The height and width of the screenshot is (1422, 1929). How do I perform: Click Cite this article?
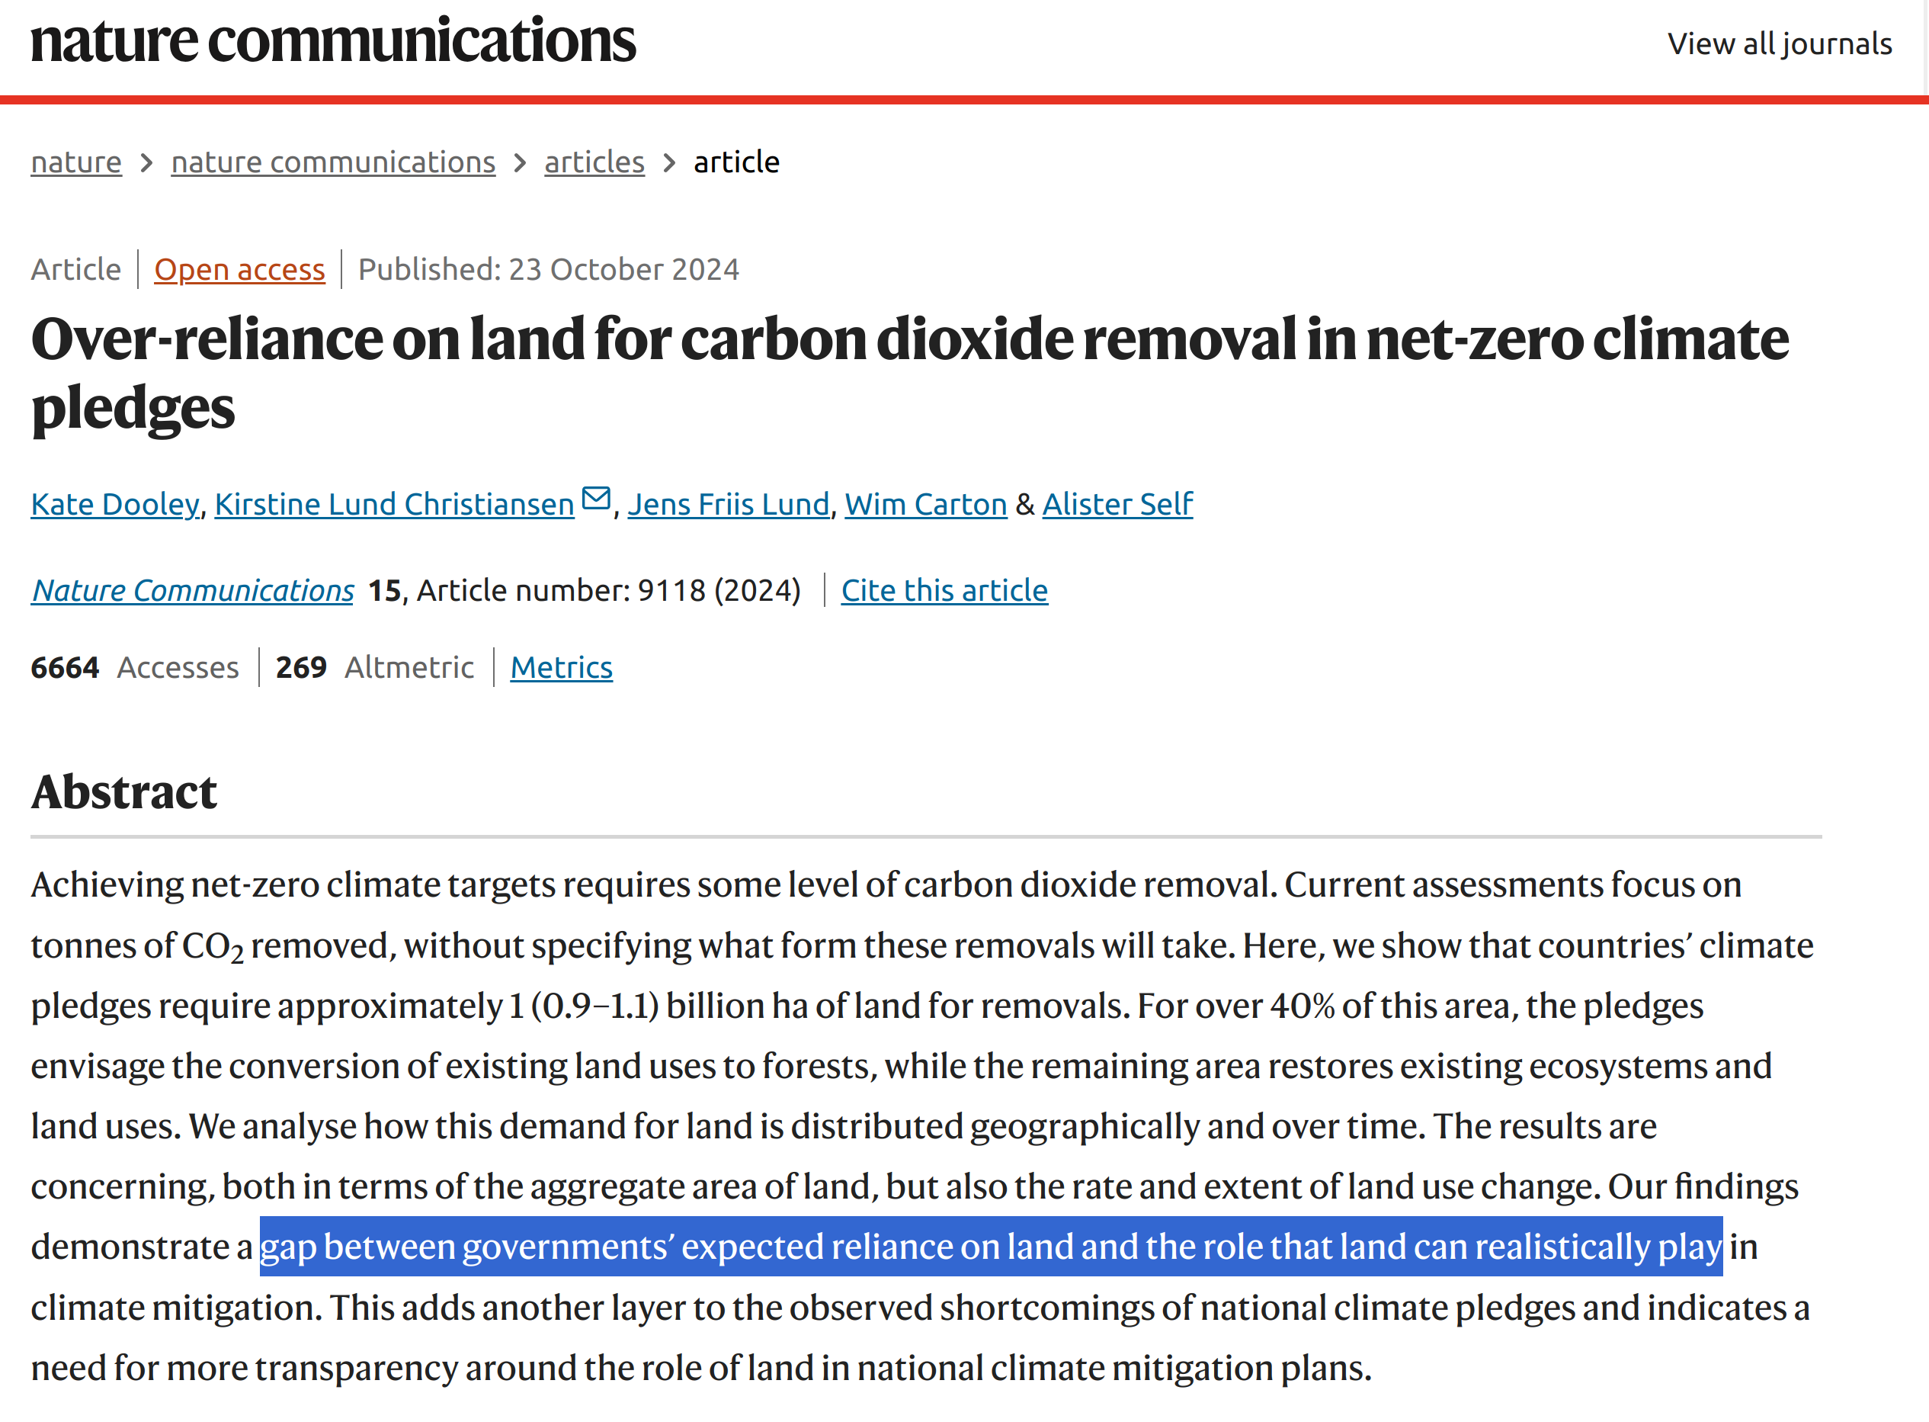click(x=944, y=590)
